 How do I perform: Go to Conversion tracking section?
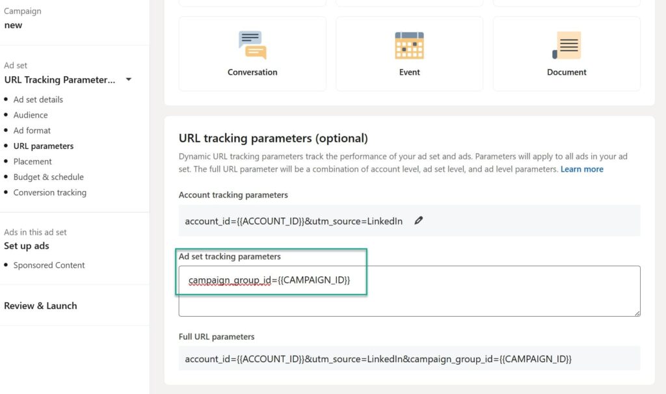(49, 192)
